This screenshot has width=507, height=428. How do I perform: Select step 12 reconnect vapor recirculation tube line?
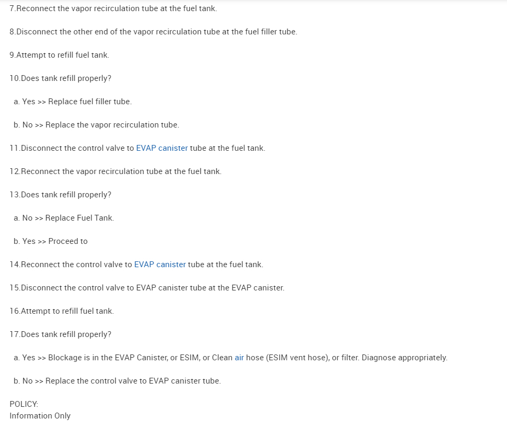click(x=115, y=171)
